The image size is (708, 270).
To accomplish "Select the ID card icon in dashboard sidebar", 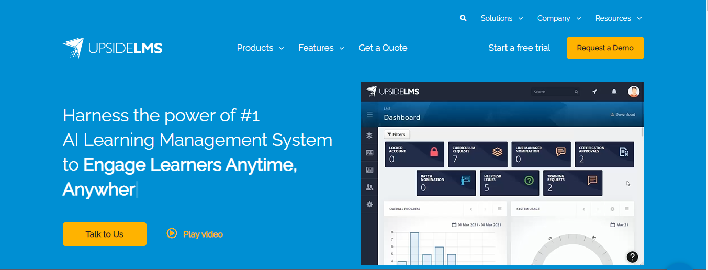I will [369, 153].
